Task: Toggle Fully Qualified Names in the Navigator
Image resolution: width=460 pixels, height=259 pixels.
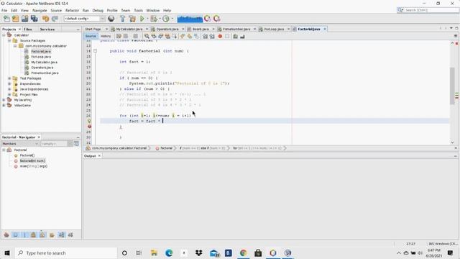Action: (52, 235)
